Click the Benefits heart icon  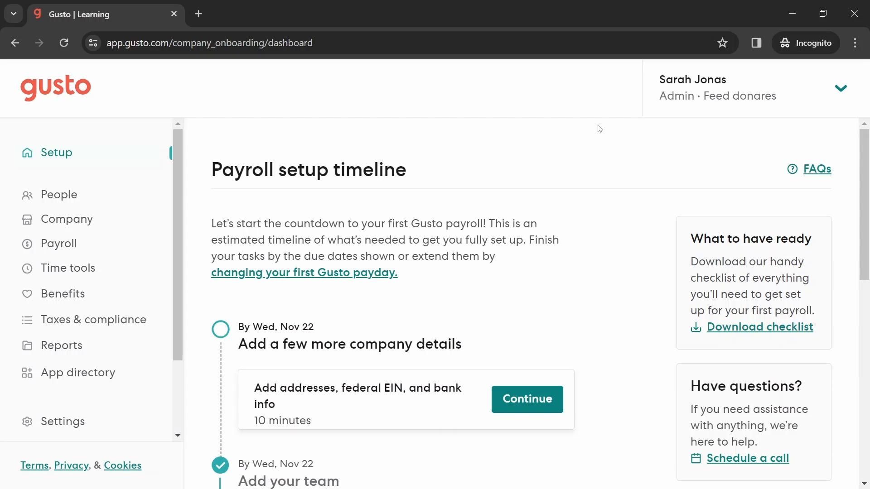(x=27, y=294)
